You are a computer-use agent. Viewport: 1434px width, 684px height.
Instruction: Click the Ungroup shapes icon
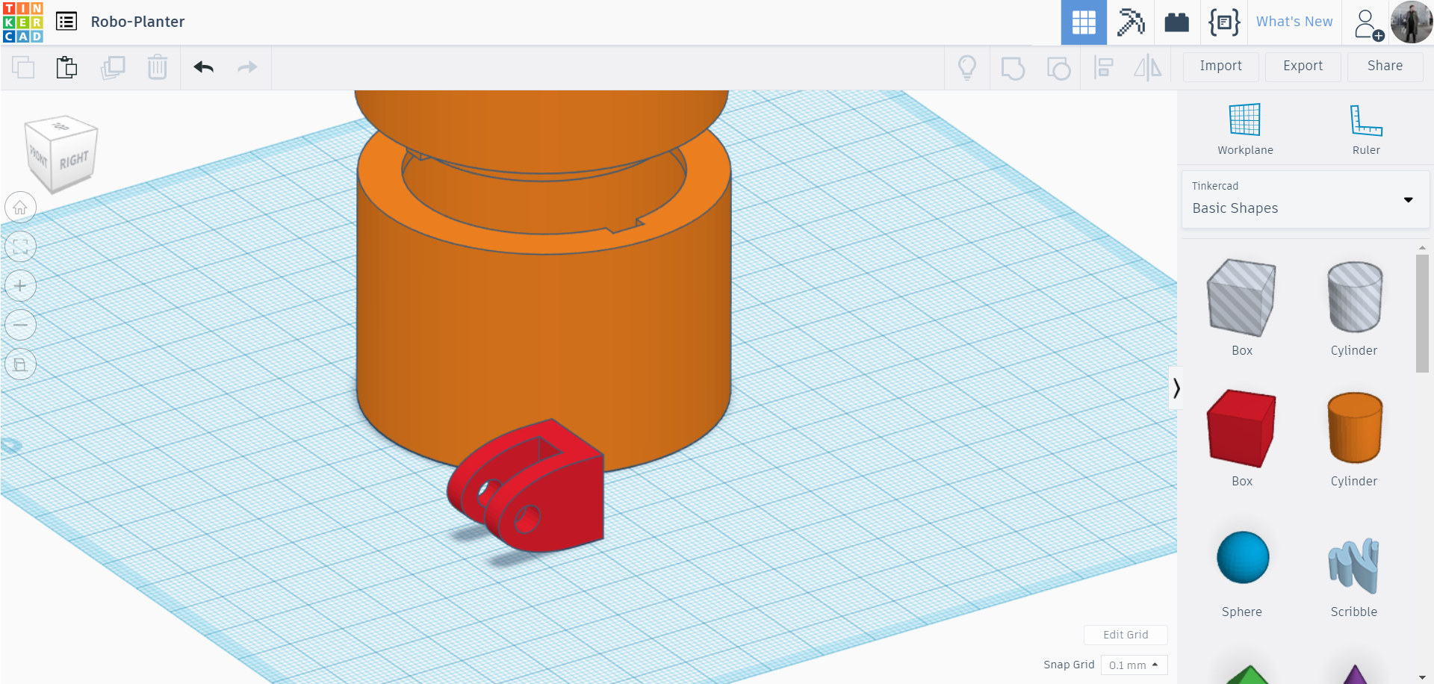pos(1058,68)
